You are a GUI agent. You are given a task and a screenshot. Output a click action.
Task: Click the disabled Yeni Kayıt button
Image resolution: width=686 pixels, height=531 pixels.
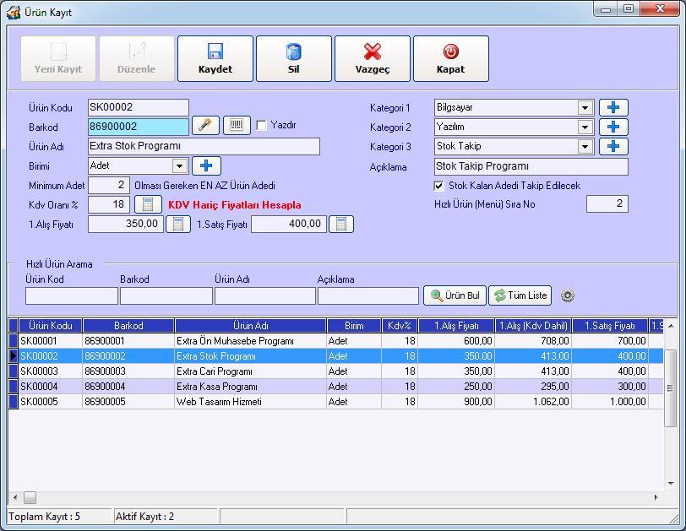[x=58, y=58]
